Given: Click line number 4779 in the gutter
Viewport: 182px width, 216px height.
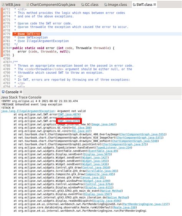Looking at the screenshot, I should (x=7, y=34).
